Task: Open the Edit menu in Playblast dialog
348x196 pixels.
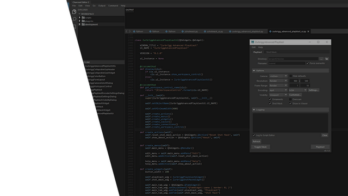Action: pyautogui.click(x=254, y=47)
